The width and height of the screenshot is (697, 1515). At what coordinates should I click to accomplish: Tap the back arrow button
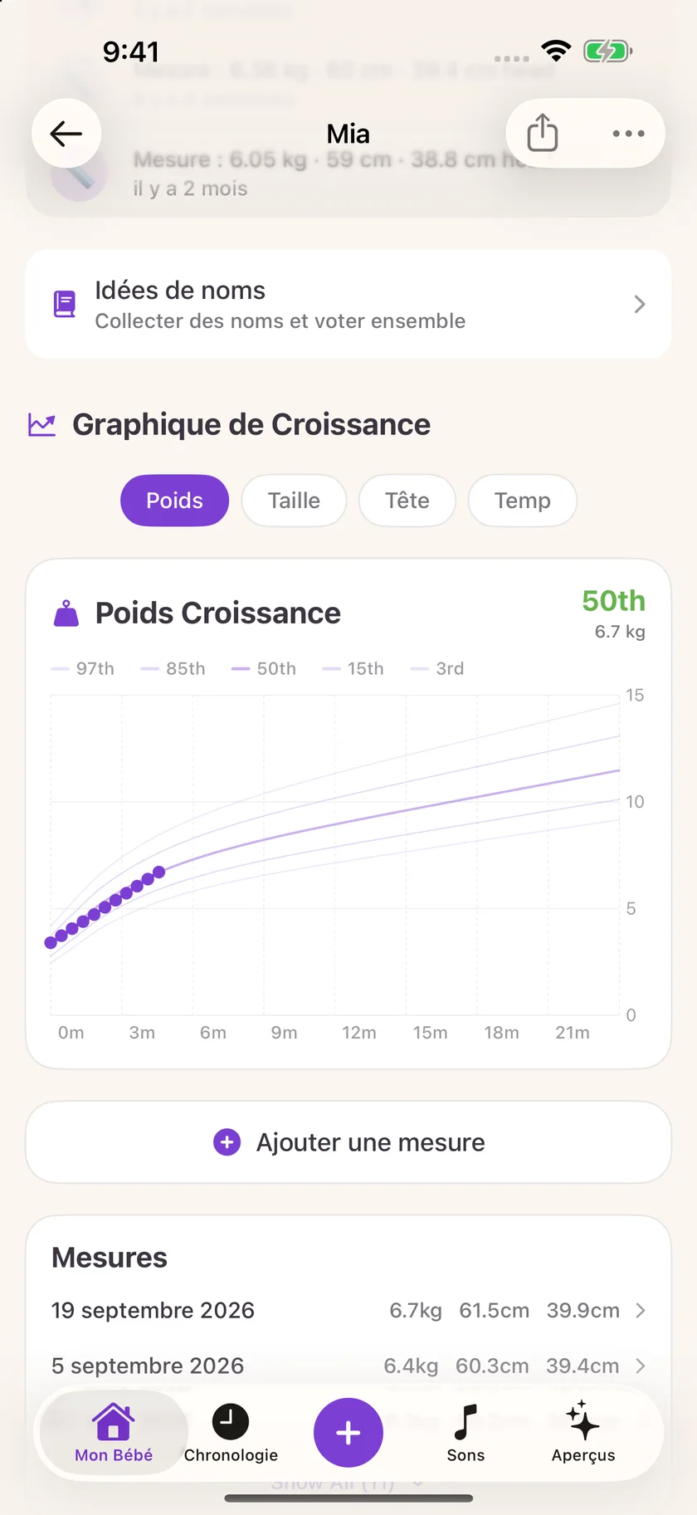click(x=66, y=134)
